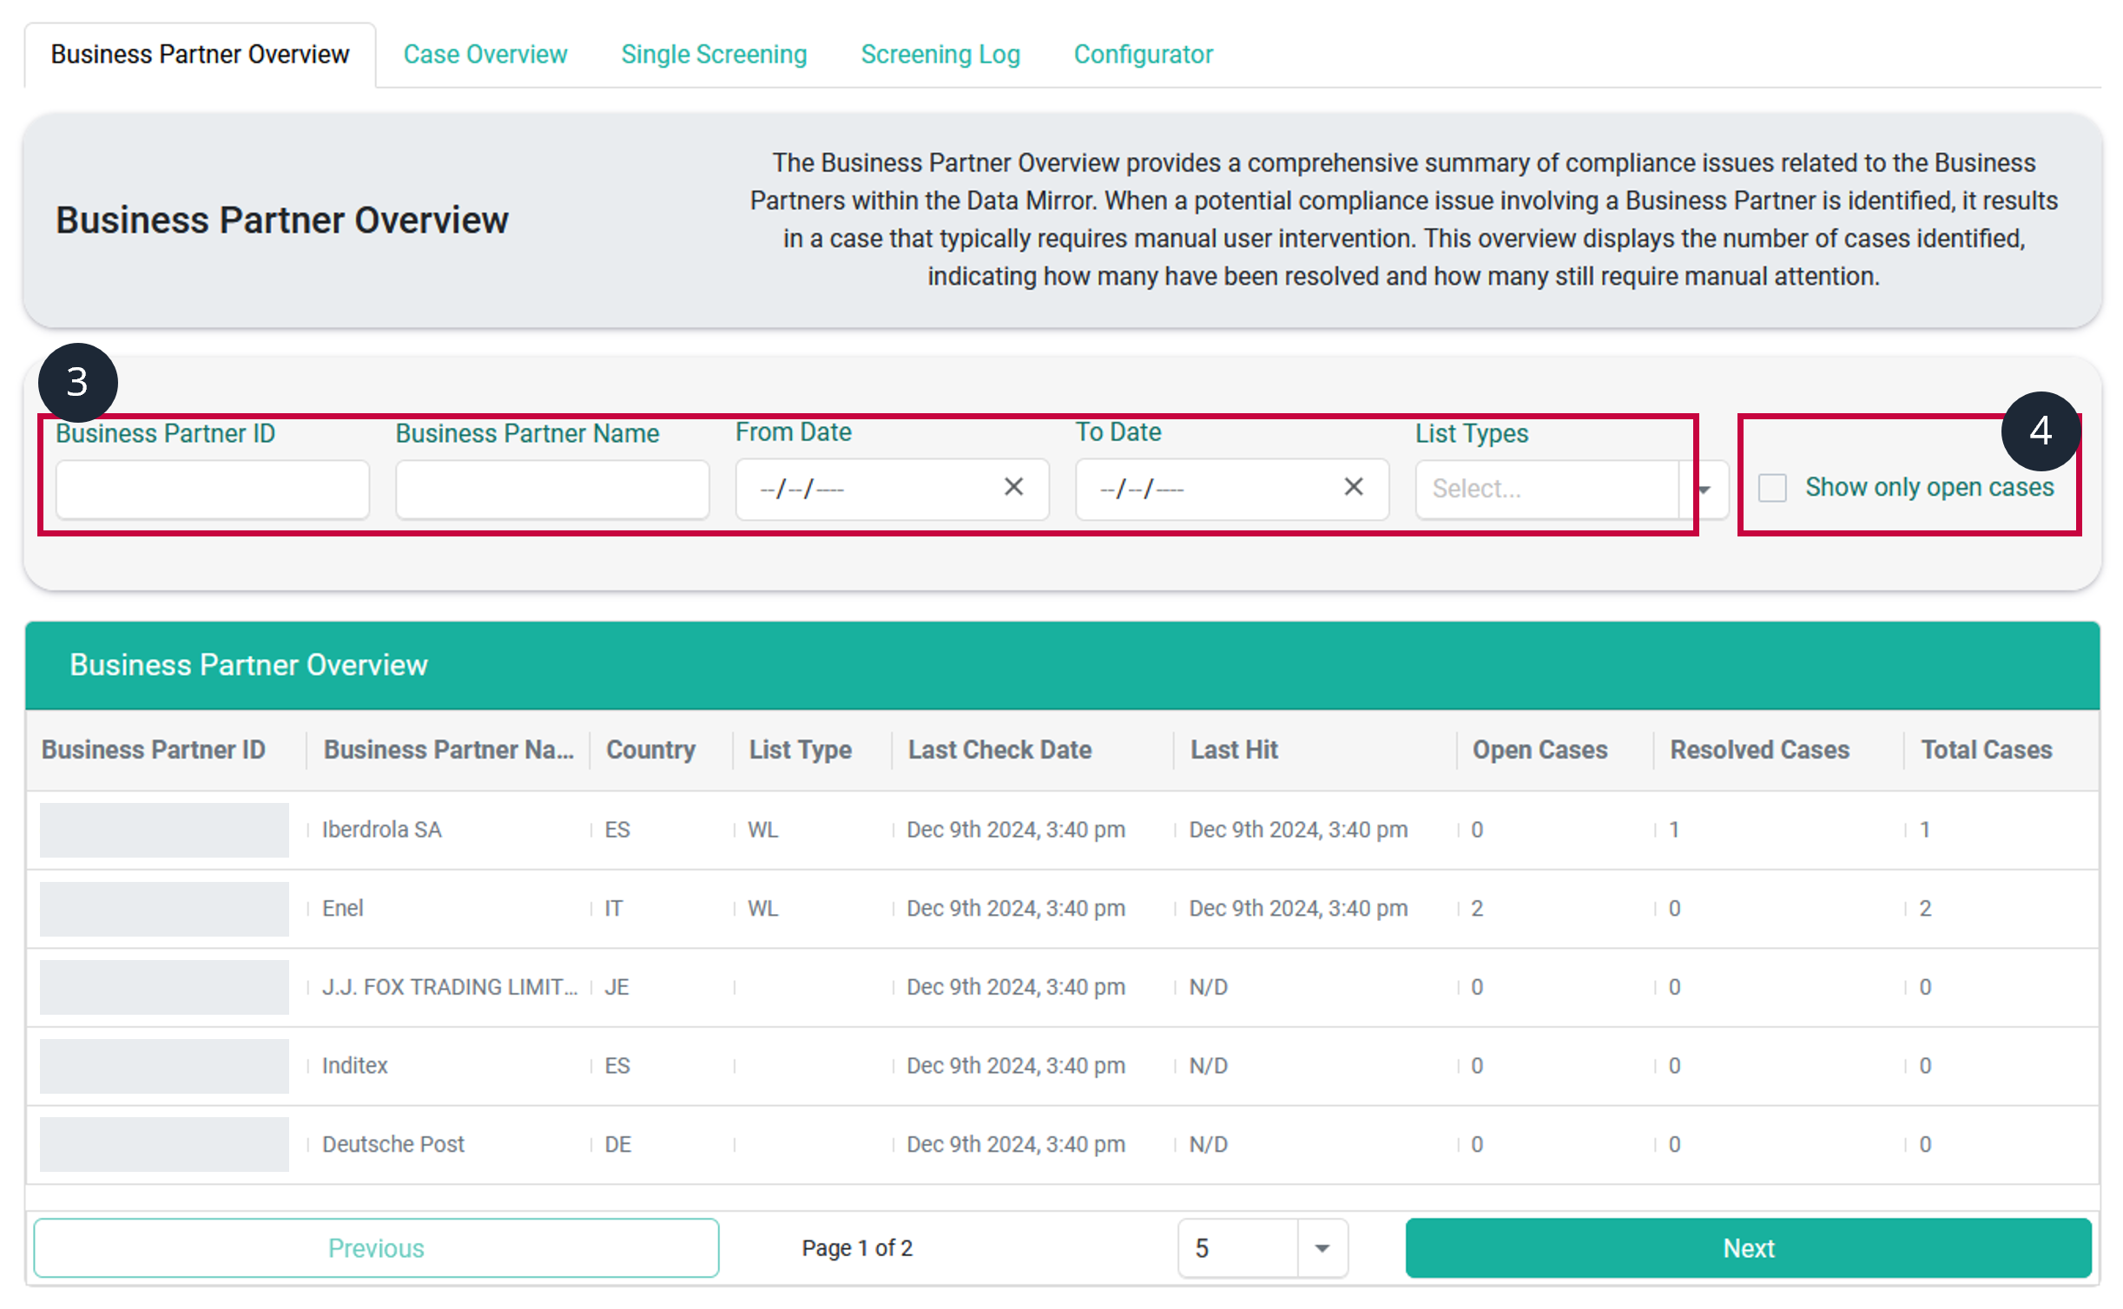The height and width of the screenshot is (1309, 2123).
Task: Click the Last Check Date column header
Action: click(x=999, y=750)
